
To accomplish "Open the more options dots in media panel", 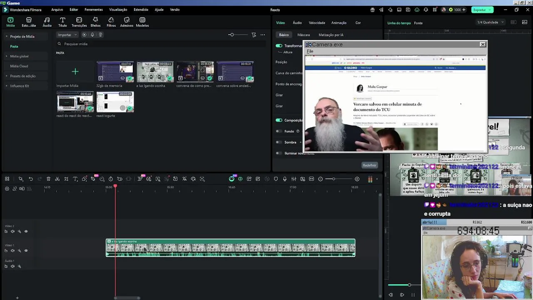I will tap(263, 35).
